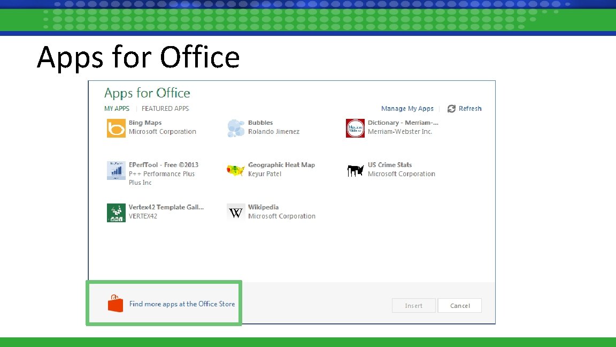
Task: Click the Merriam-Webster Inc. publisher text
Action: coord(400,132)
